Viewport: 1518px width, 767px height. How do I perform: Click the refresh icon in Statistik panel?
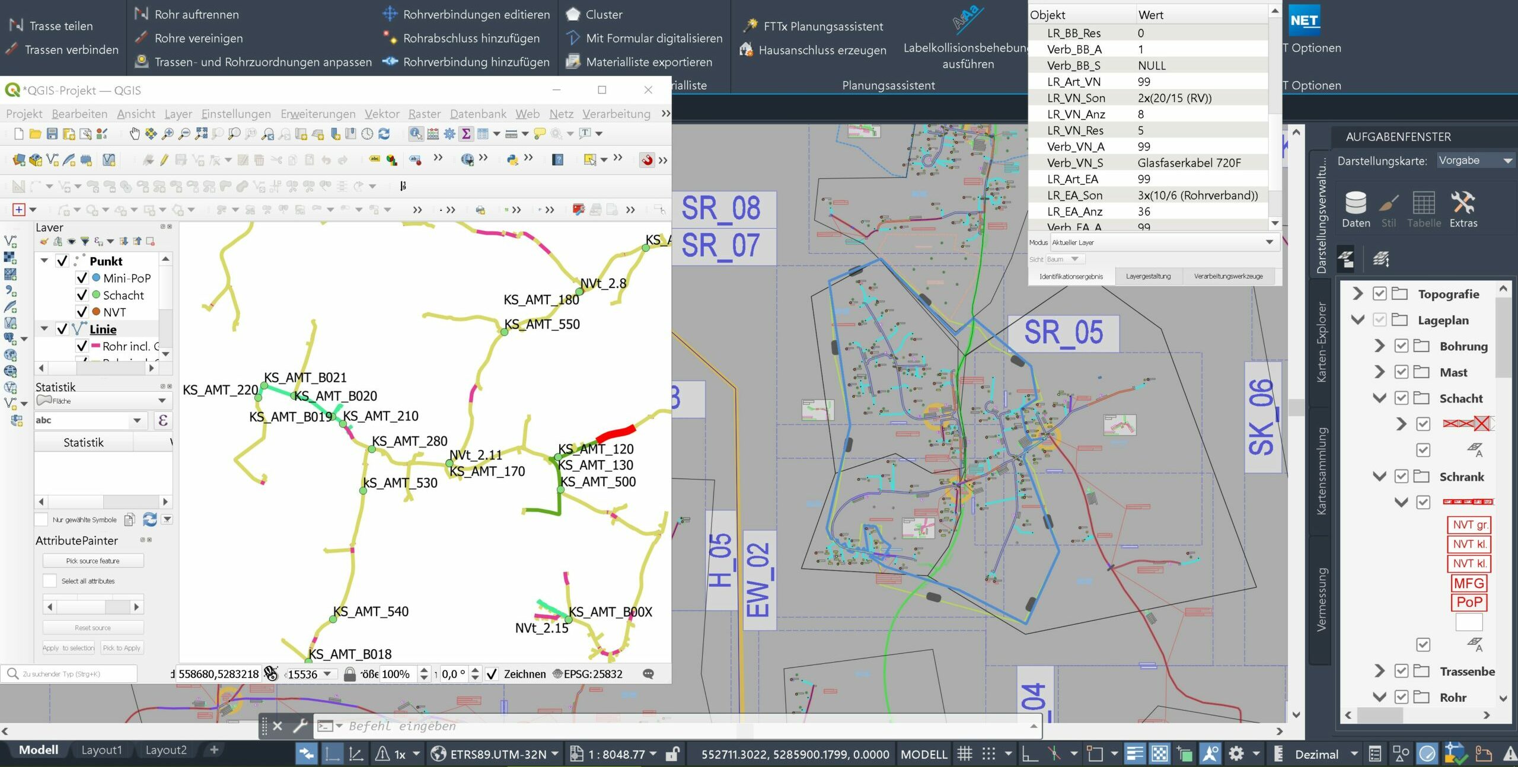click(x=150, y=520)
